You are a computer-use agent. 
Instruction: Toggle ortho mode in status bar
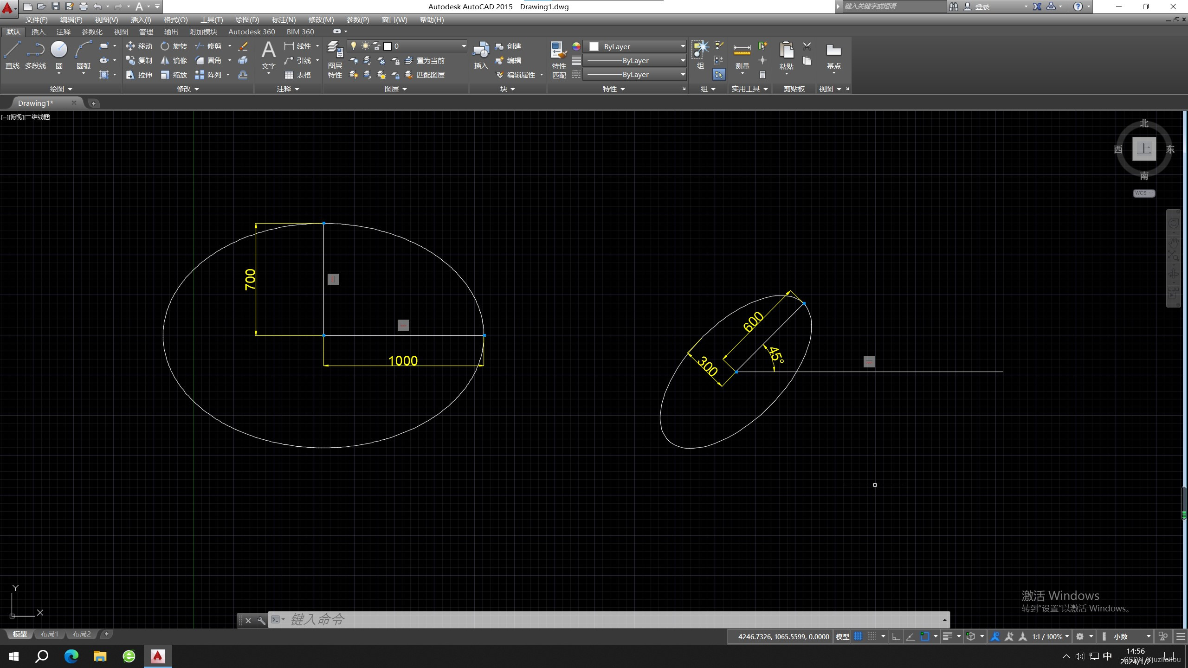click(x=896, y=636)
